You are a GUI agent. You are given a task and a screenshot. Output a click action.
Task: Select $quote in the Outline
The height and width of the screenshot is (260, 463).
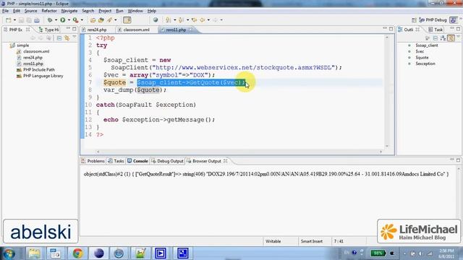coord(422,58)
